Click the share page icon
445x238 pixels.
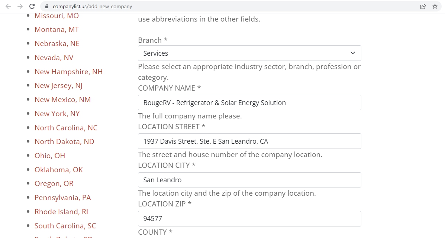423,6
